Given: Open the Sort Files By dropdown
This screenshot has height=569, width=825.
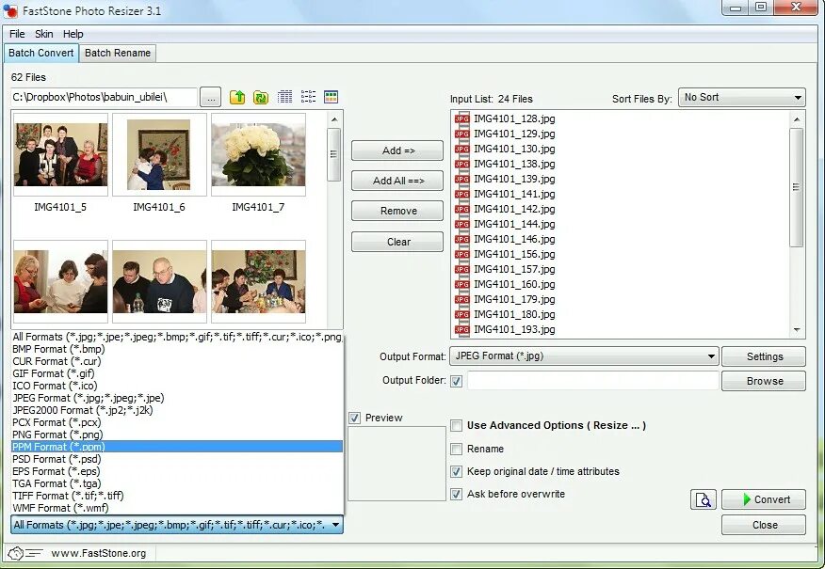Looking at the screenshot, I should coord(742,98).
